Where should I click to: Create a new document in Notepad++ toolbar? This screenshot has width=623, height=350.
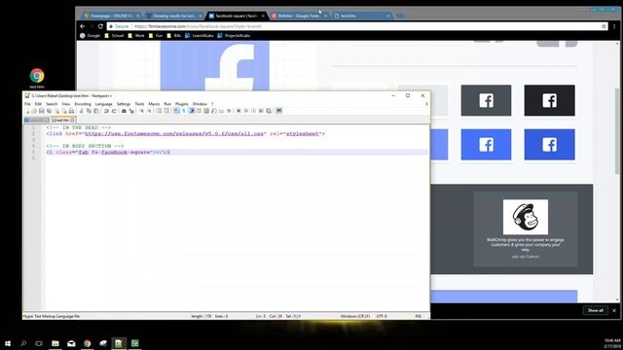click(x=27, y=111)
